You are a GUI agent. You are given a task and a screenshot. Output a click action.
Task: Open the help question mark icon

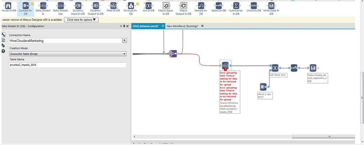tap(3, 51)
